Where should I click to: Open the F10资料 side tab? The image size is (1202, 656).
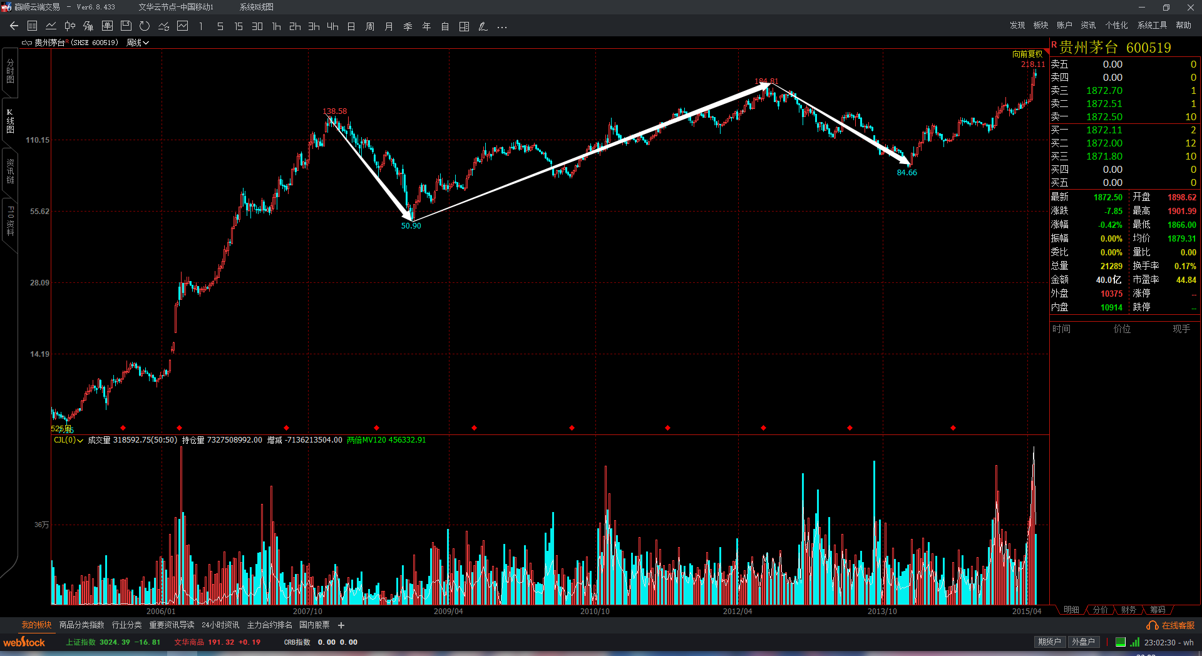[10, 220]
